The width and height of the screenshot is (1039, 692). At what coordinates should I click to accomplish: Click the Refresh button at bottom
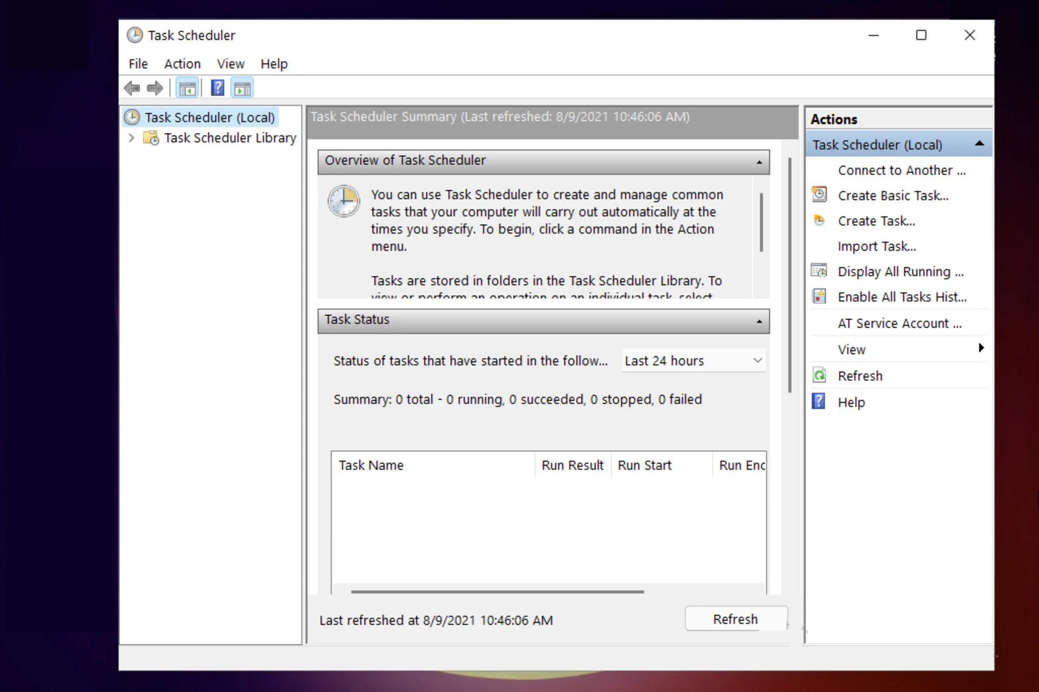click(x=735, y=620)
